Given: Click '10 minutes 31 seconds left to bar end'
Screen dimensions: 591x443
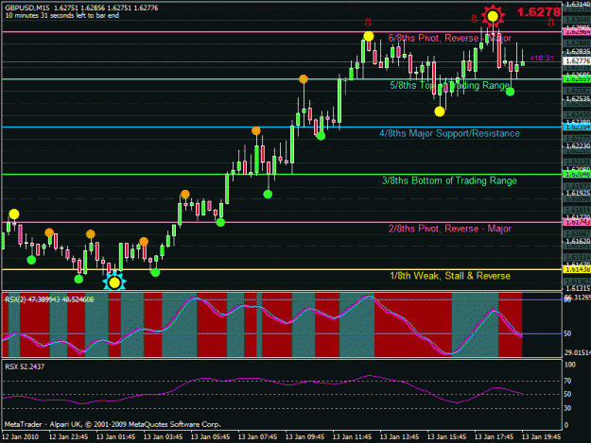Looking at the screenshot, I should tap(61, 15).
